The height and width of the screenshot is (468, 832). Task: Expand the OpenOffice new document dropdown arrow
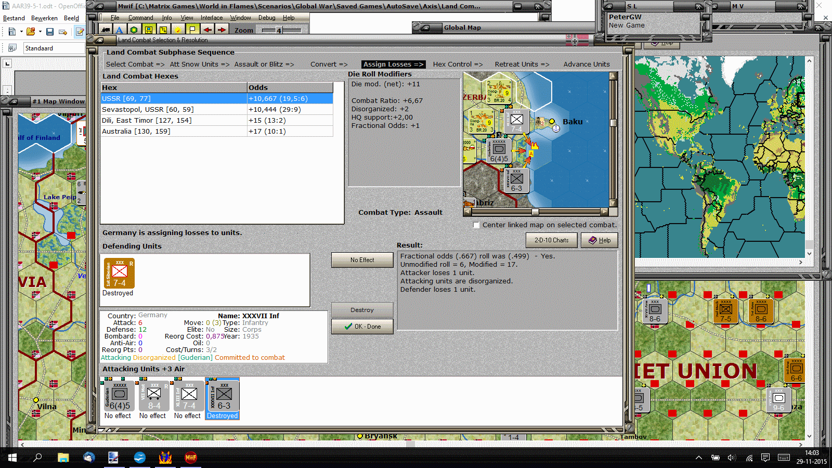tap(21, 32)
